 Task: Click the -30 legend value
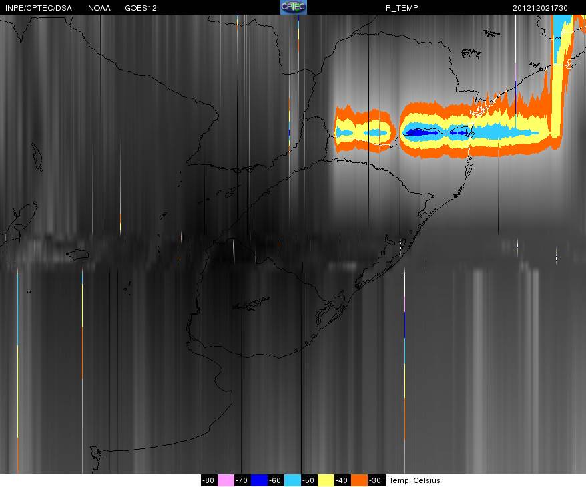point(376,480)
